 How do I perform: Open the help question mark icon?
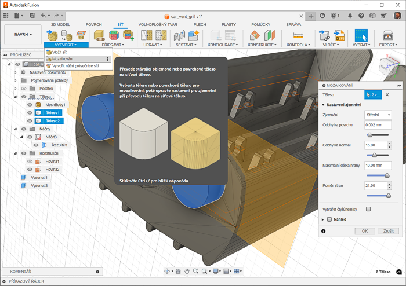361,16
